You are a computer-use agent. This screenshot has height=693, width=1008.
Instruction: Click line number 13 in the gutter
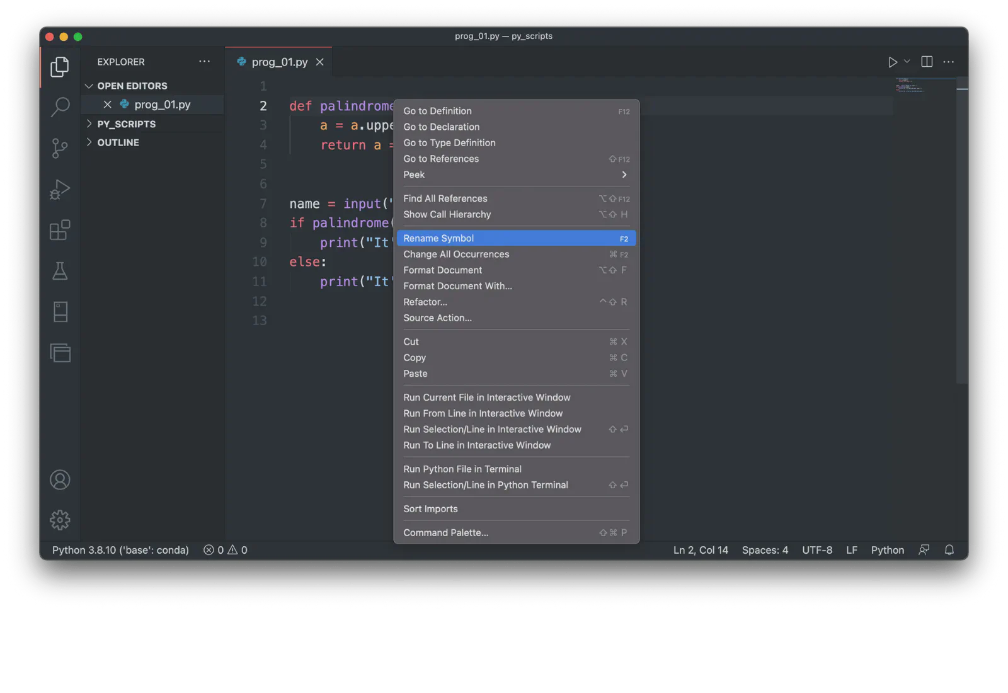tap(260, 320)
